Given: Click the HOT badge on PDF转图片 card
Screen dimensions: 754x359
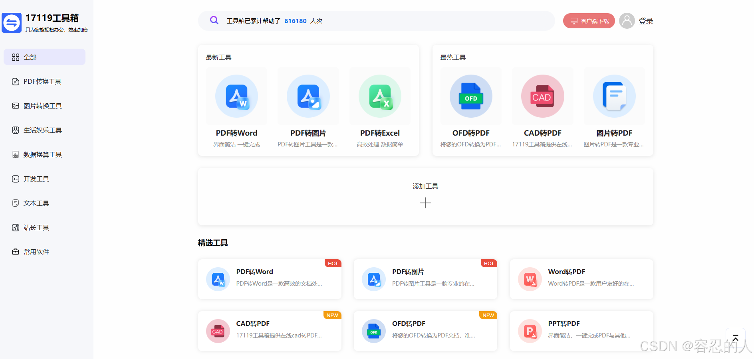Looking at the screenshot, I should pyautogui.click(x=489, y=263).
